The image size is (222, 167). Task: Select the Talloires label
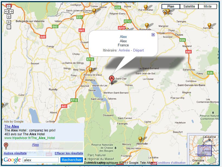pos(112,99)
